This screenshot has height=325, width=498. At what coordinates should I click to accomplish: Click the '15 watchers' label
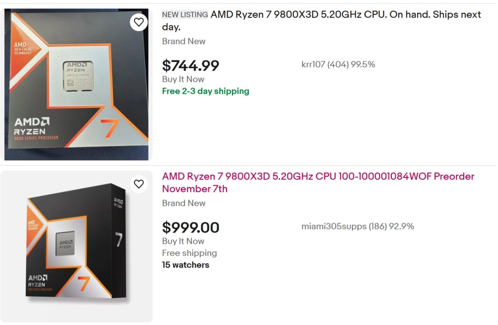(x=186, y=265)
